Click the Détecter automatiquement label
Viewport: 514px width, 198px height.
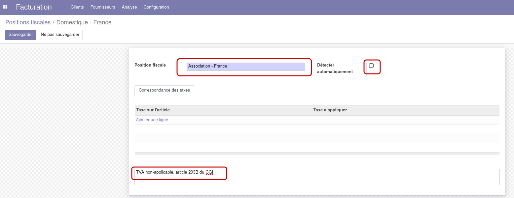click(x=335, y=68)
